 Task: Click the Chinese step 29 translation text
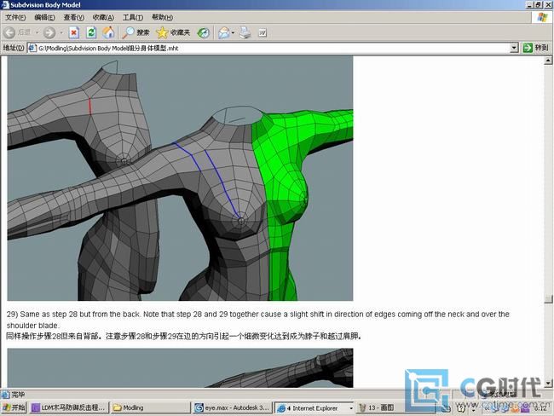point(184,336)
